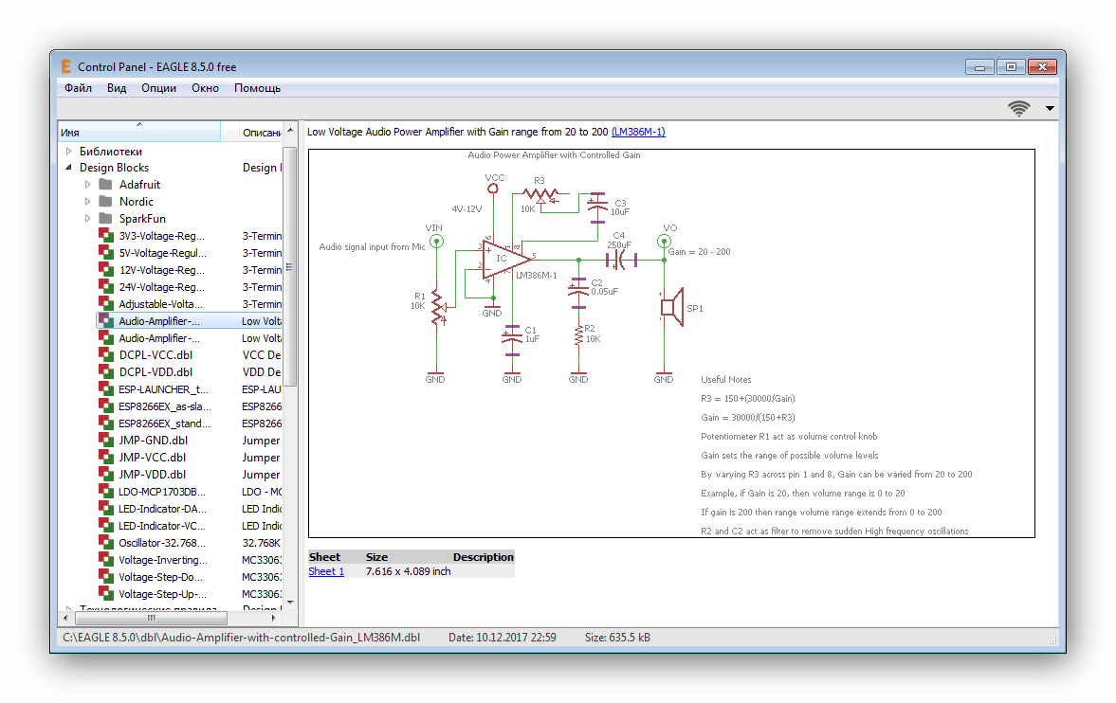The width and height of the screenshot is (1116, 703).
Task: Click the 5V-Voltage-Regulator design block icon
Action: 105,253
